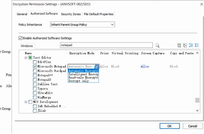The image size is (204, 134).
Task: Click the list scroll up arrow
Action: coord(197,53)
